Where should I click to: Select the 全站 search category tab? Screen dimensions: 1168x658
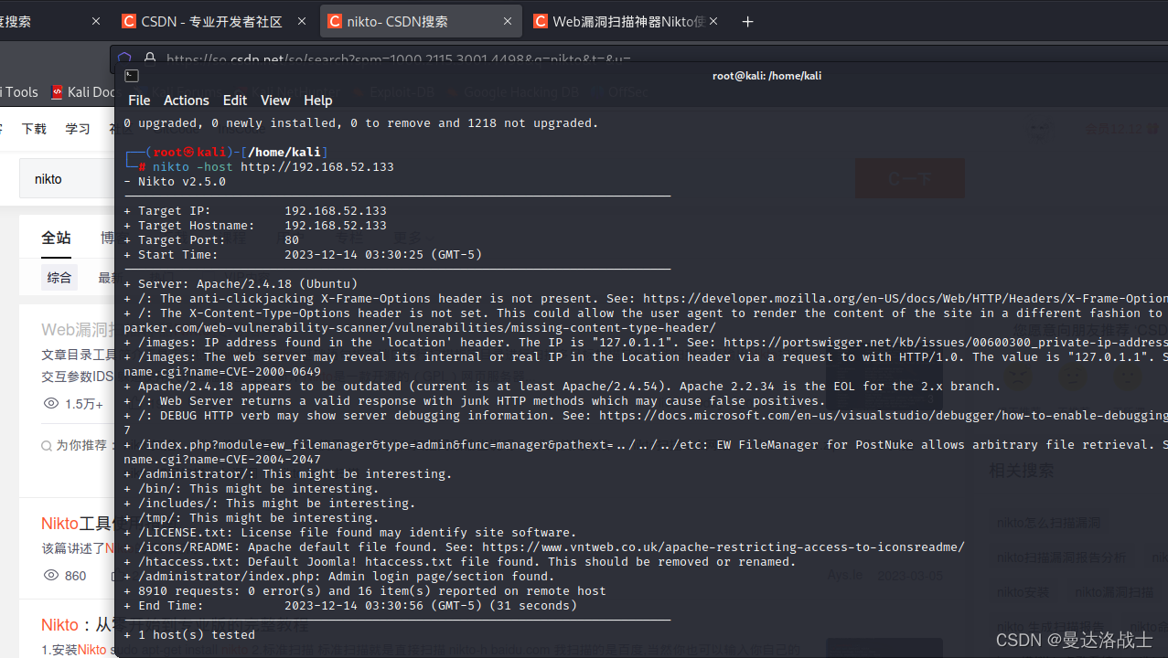tap(56, 238)
